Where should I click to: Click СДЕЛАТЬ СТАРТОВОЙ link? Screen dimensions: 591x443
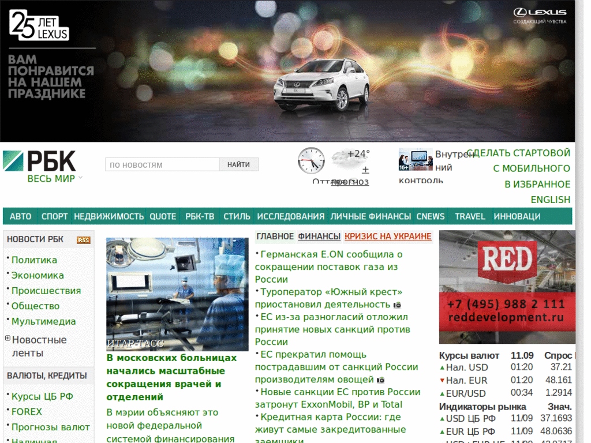519,153
